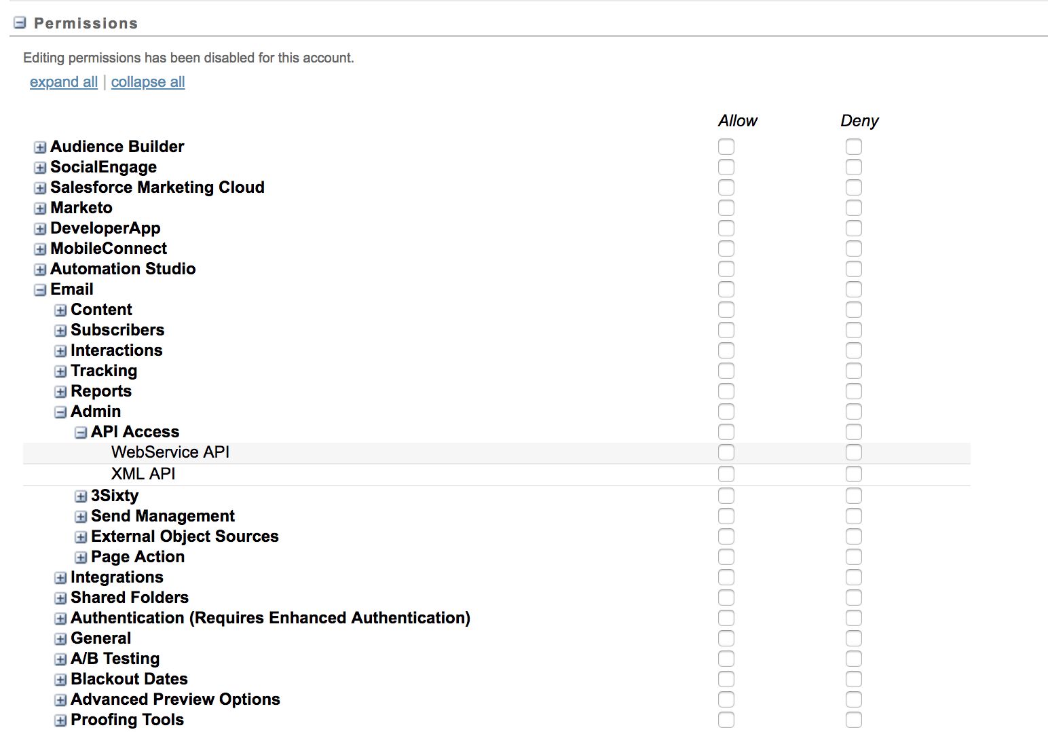Viewport: 1048px width, 732px height.
Task: Check Deny for Automation Studio
Action: pos(854,269)
